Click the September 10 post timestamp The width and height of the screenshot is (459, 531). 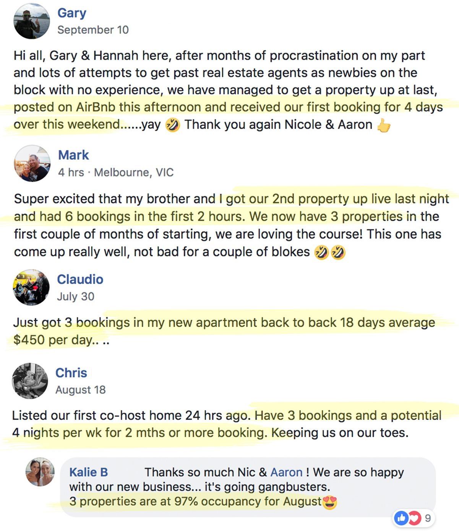pos(93,30)
